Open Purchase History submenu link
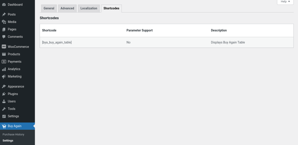 pyautogui.click(x=13, y=134)
